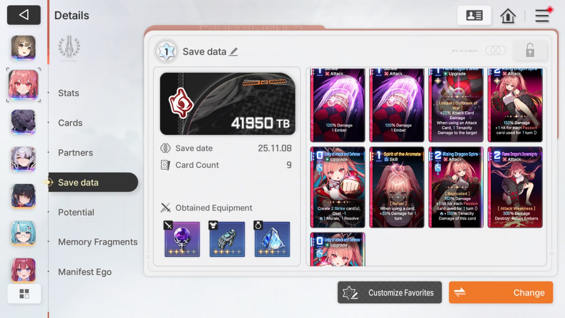The width and height of the screenshot is (565, 318).
Task: Toggle the save data lock icon
Action: (x=530, y=50)
